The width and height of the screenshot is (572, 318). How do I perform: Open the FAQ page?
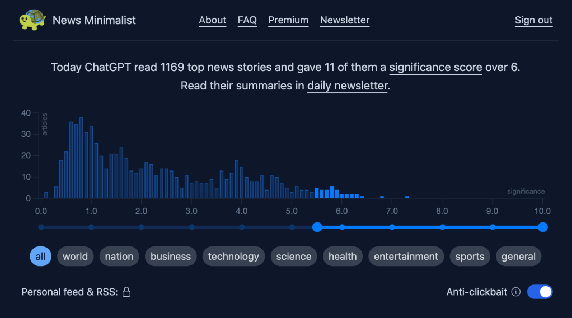[247, 20]
